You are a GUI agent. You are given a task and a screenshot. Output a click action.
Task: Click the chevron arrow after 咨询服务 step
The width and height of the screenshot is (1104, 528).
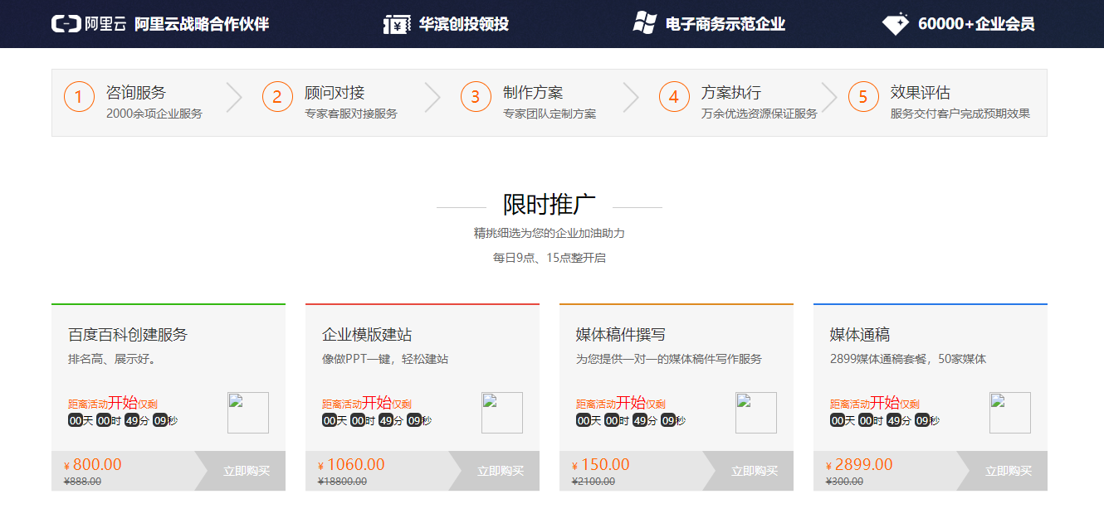(x=234, y=97)
